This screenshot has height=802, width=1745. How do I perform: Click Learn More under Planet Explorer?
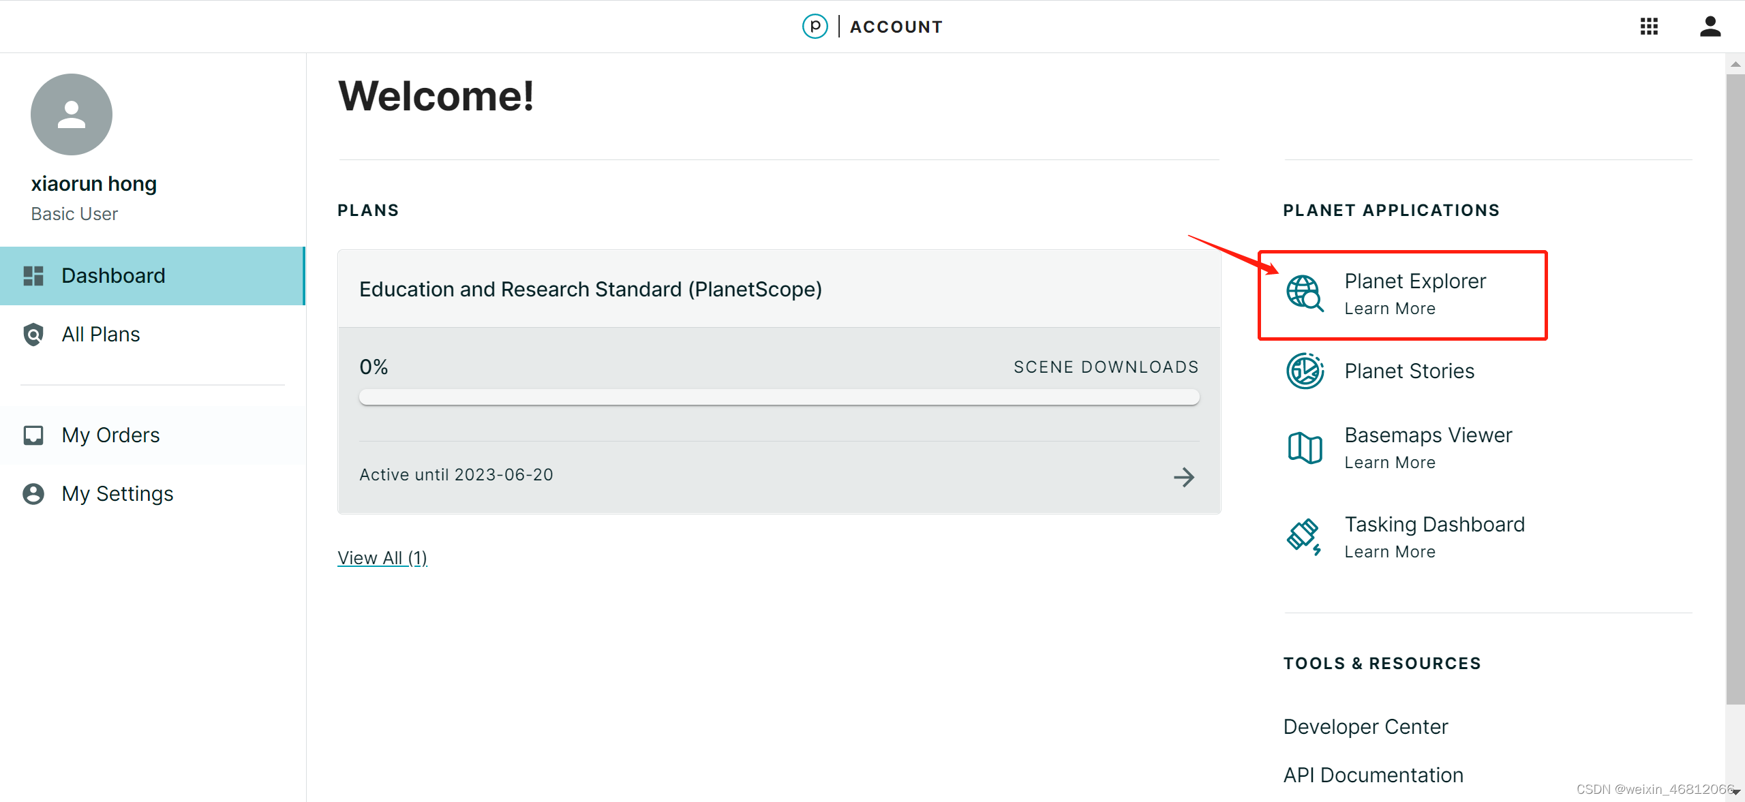[x=1390, y=309]
